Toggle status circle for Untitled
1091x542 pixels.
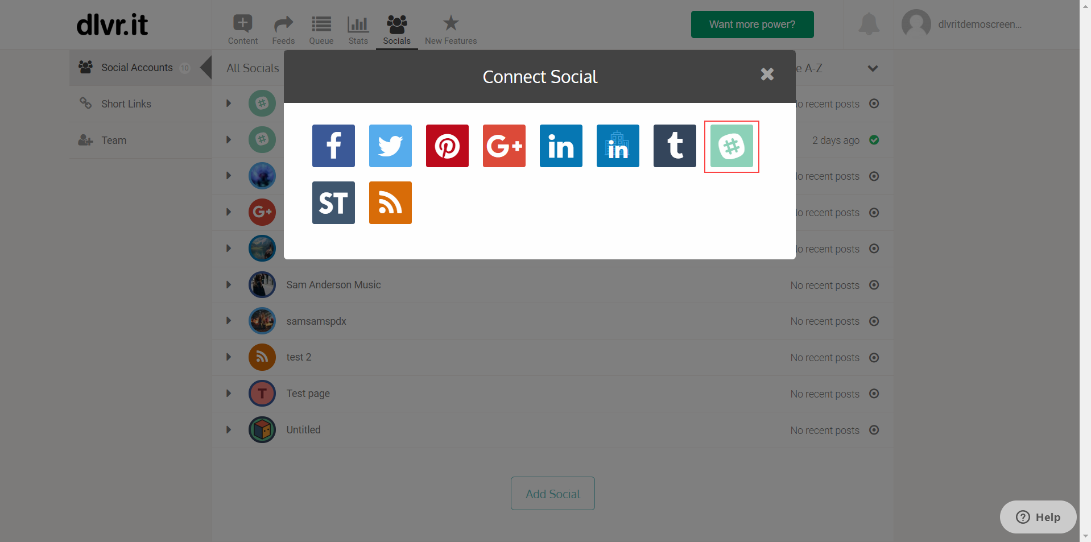click(874, 430)
